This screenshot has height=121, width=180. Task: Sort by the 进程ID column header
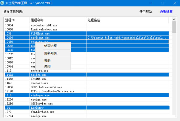tap(16, 20)
